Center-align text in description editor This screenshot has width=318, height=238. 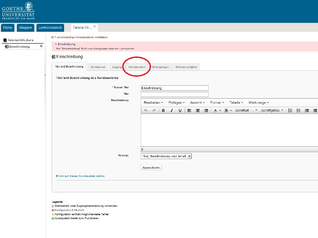click(198, 111)
